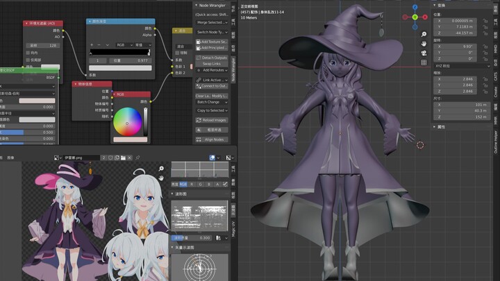Open the Copy to Selected dropdown

[x=212, y=110]
